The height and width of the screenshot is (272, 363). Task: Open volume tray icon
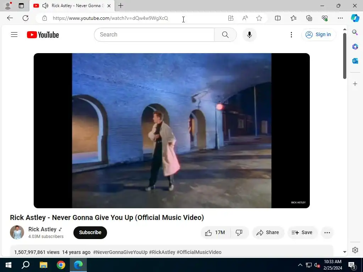[317, 265]
